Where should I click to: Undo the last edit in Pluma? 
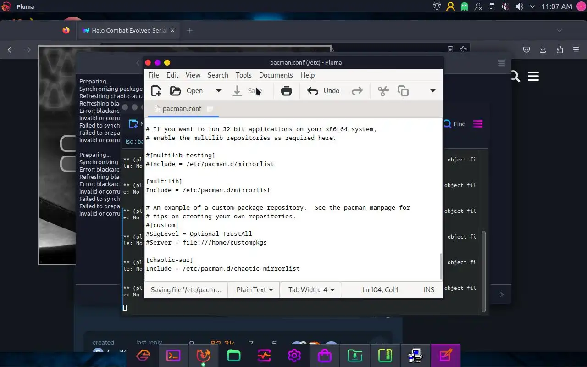tap(323, 91)
